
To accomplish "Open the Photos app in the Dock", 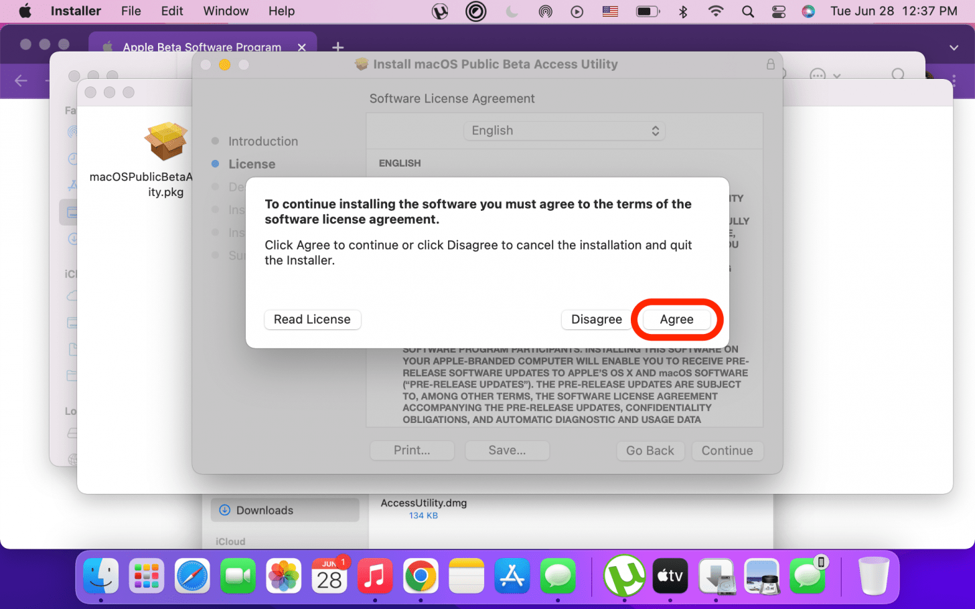I will (284, 576).
